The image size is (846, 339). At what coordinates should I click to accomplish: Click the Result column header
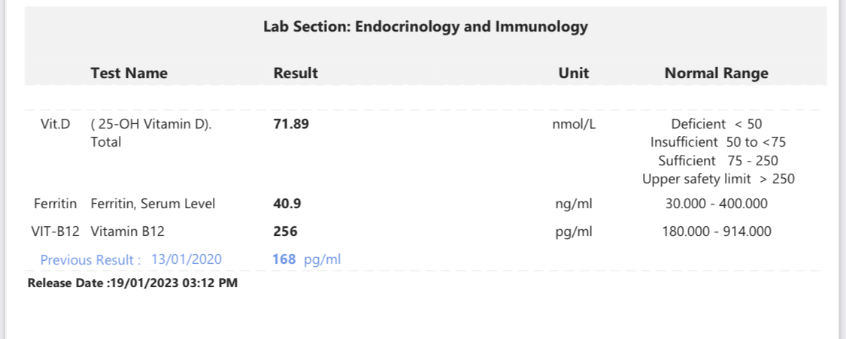(296, 73)
